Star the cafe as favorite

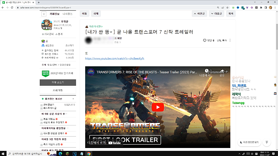pyautogui.click(x=43, y=14)
